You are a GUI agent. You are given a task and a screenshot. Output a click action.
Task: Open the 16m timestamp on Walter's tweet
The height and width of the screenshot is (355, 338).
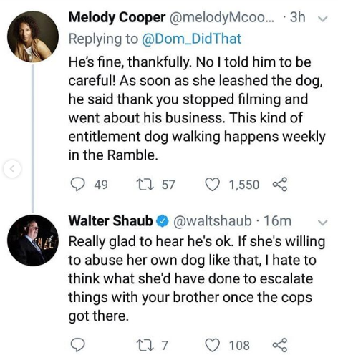pyautogui.click(x=278, y=221)
